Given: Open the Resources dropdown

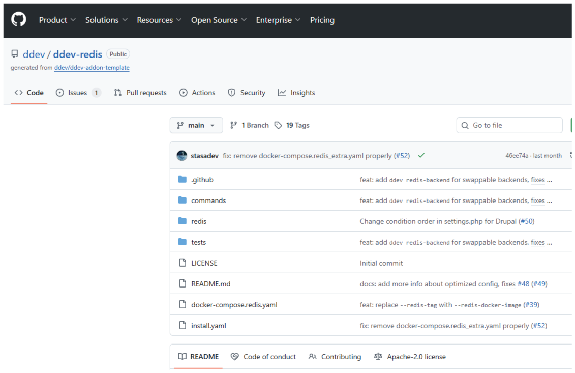Looking at the screenshot, I should (159, 20).
